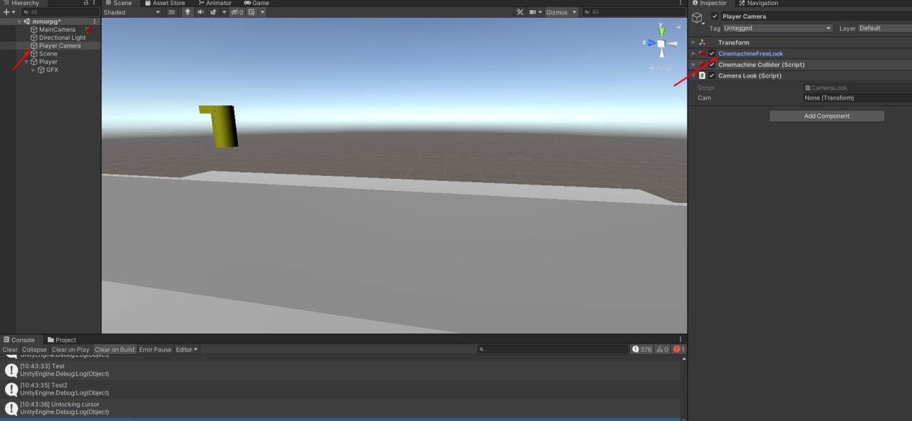Open the Shaded draw mode dropdown
The height and width of the screenshot is (421, 912).
131,12
